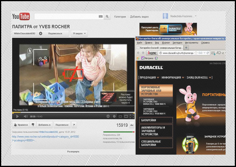
Task: Click the weather cloud icon in Firefox toolbar
Action: [x=219, y=52]
